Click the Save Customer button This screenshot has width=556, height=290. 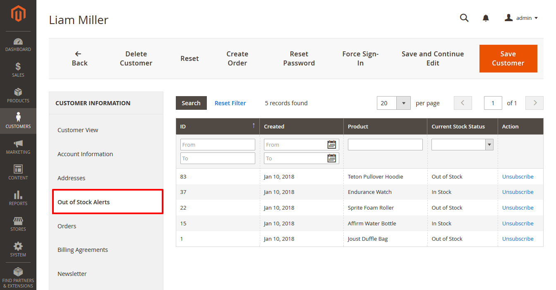[x=508, y=58]
